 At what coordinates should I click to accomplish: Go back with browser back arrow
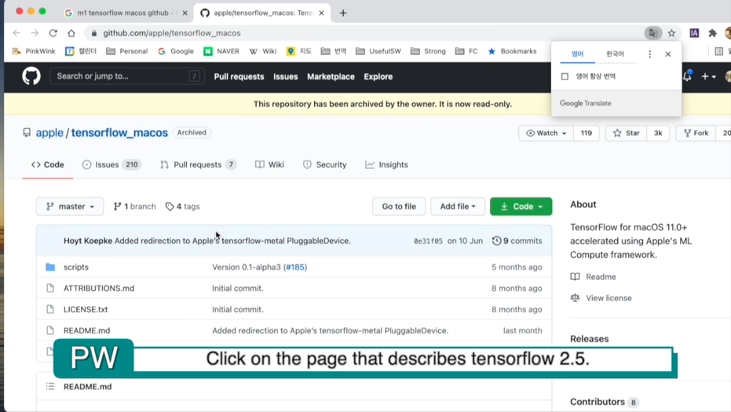tap(17, 33)
